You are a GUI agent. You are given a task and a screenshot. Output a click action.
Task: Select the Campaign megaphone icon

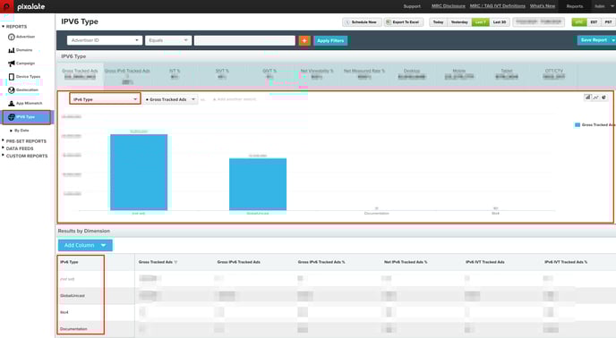tap(12, 63)
